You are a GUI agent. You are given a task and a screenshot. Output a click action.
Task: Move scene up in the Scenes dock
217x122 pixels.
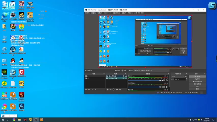coord(92,89)
